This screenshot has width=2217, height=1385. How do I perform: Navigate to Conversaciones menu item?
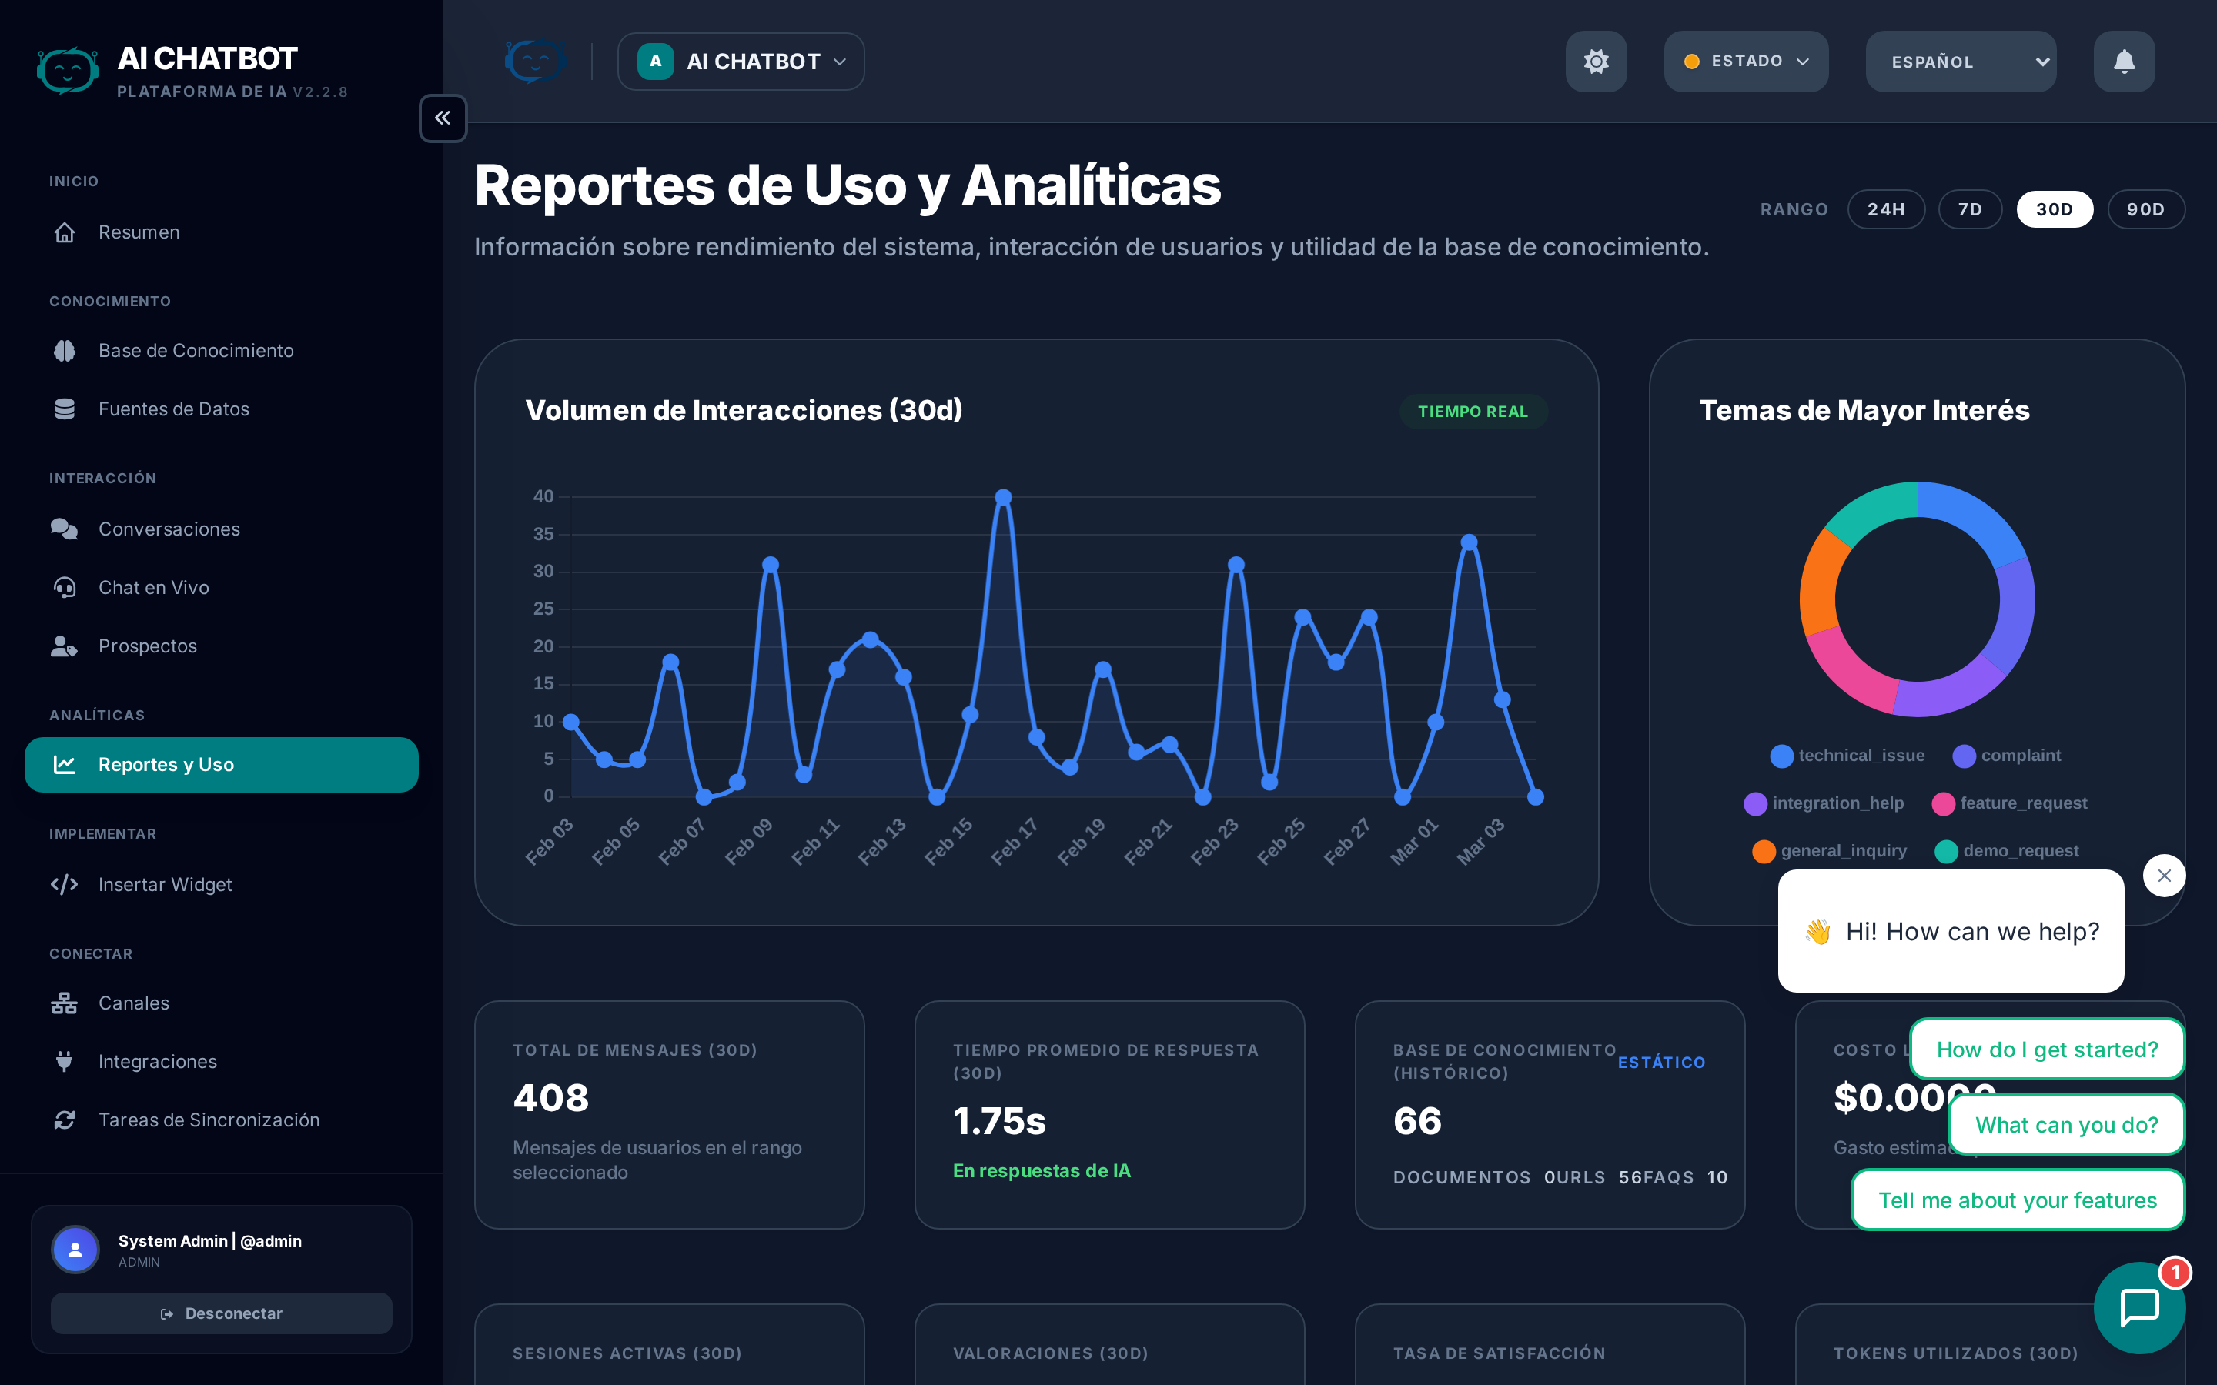169,529
